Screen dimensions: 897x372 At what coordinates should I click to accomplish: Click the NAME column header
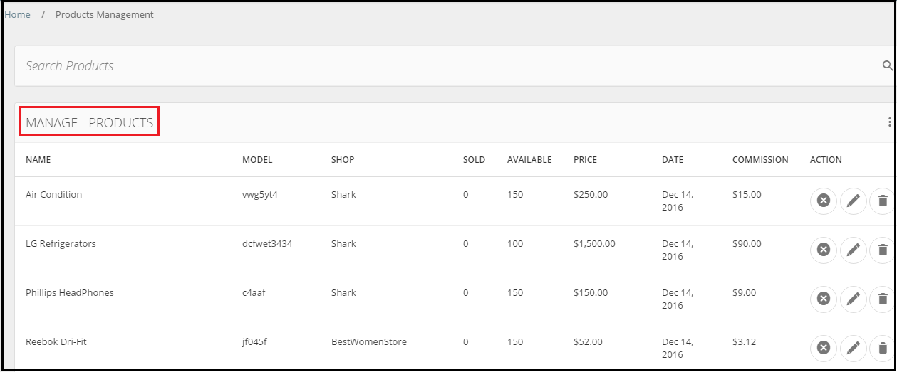click(x=38, y=160)
